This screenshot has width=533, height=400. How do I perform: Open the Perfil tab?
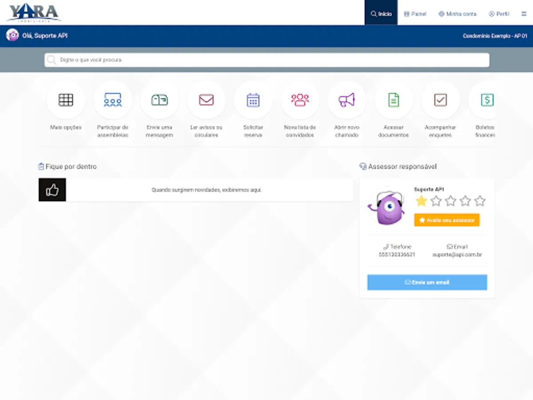click(x=499, y=14)
